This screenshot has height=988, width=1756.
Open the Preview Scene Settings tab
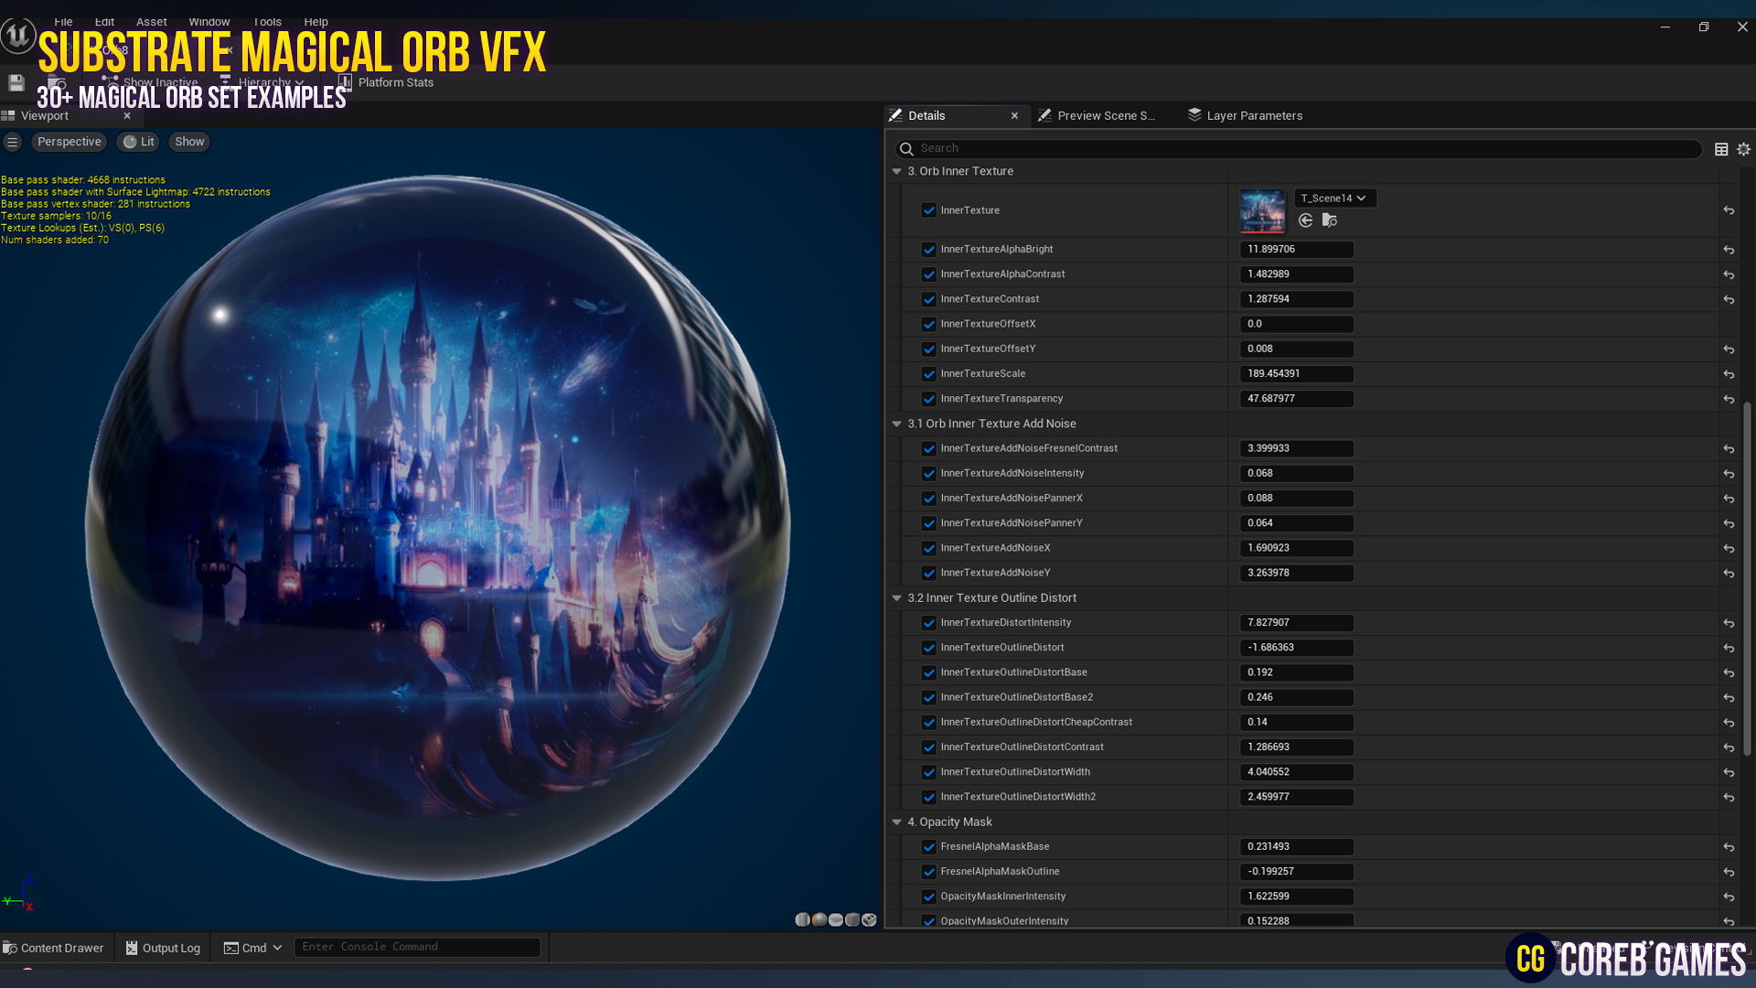click(x=1103, y=115)
